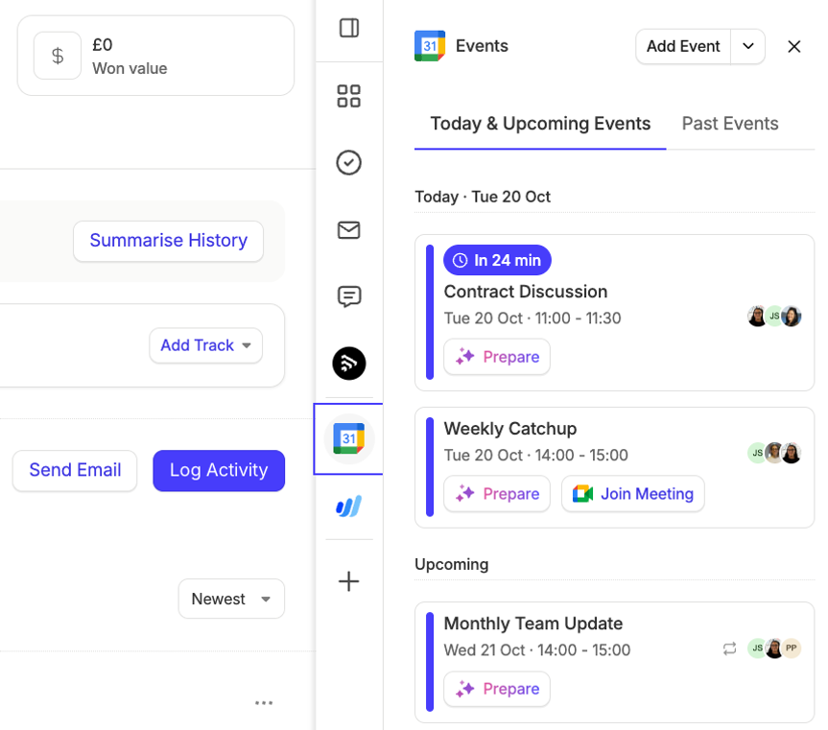Click the recurring event icon on Monthly Team Update
Image resolution: width=828 pixels, height=730 pixels.
click(x=729, y=648)
